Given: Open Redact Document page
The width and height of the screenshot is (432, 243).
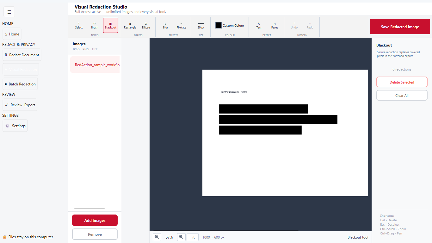Looking at the screenshot, I should [x=22, y=55].
